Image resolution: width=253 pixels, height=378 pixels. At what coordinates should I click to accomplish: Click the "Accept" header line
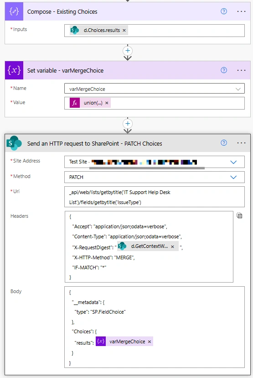pos(119,226)
